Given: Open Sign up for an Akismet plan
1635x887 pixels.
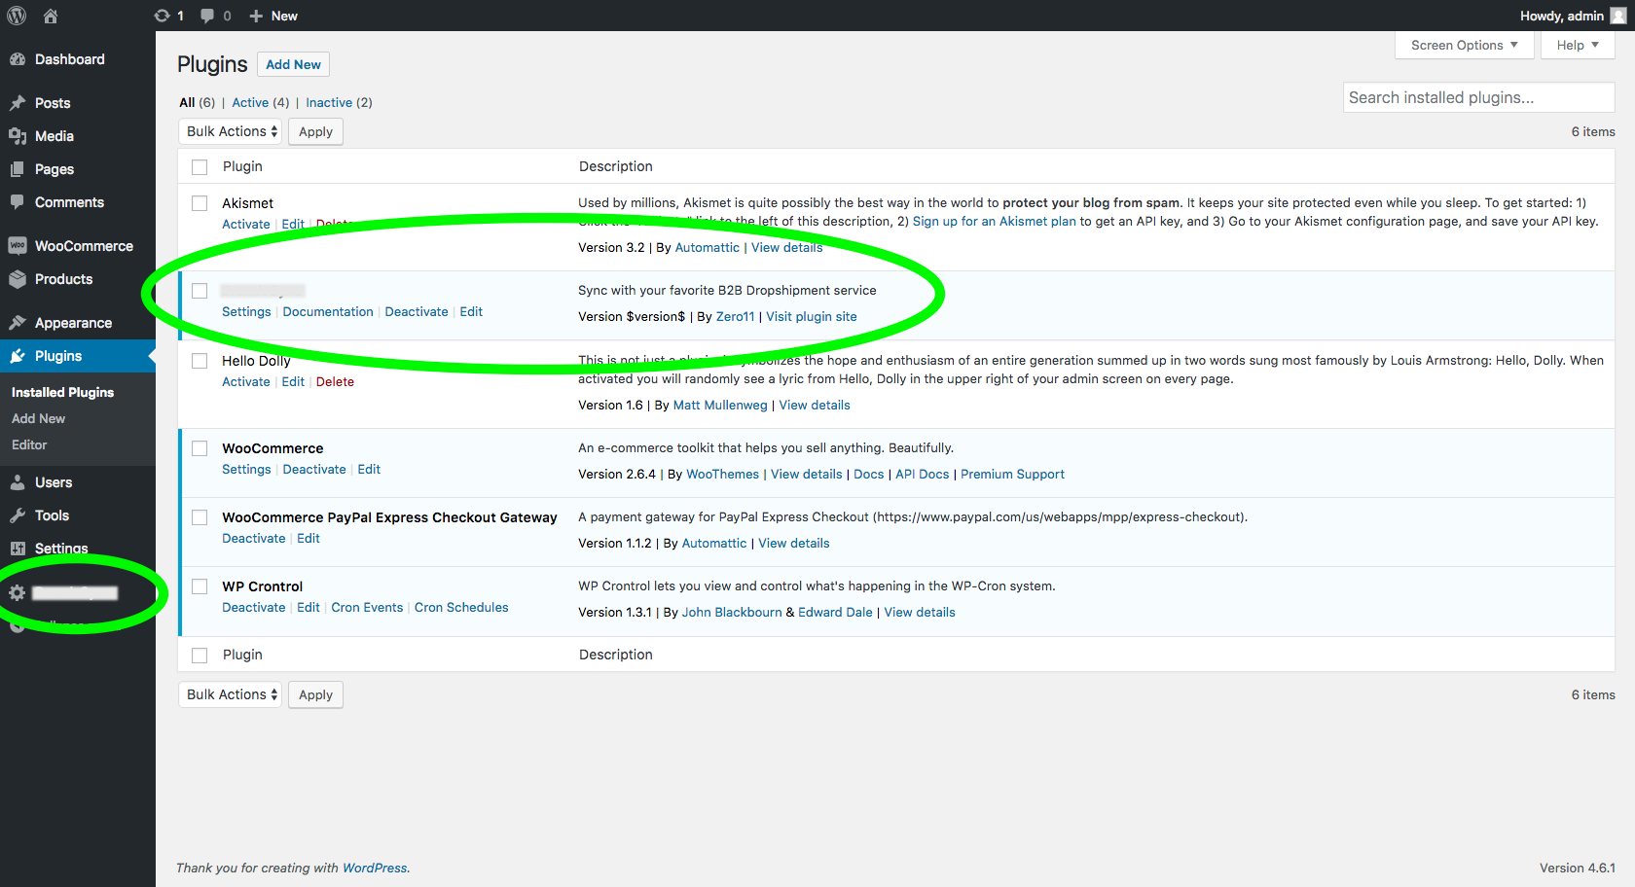Looking at the screenshot, I should (x=994, y=221).
